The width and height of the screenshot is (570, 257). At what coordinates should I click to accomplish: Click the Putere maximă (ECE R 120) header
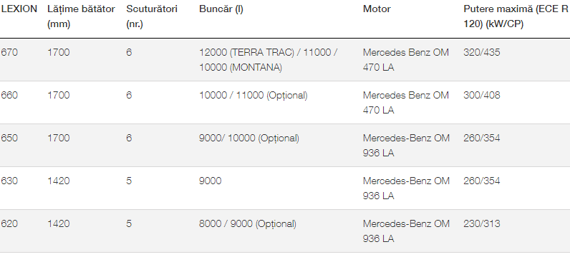(x=516, y=16)
